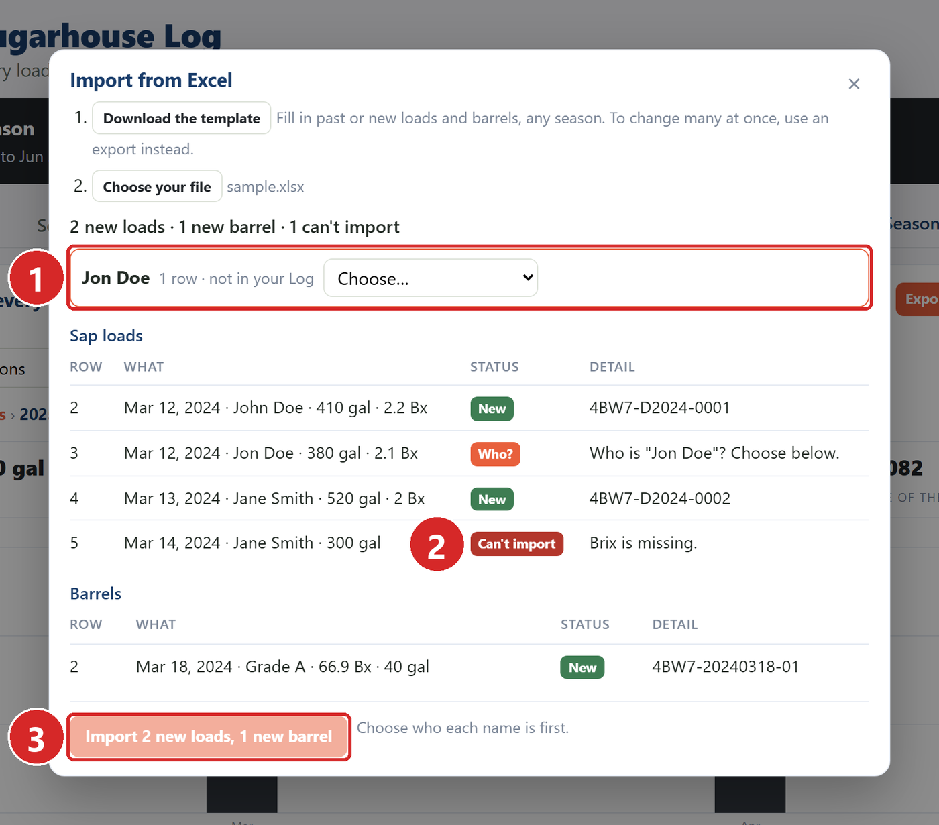939x825 pixels.
Task: Click the Import from Excel title
Action: (151, 80)
